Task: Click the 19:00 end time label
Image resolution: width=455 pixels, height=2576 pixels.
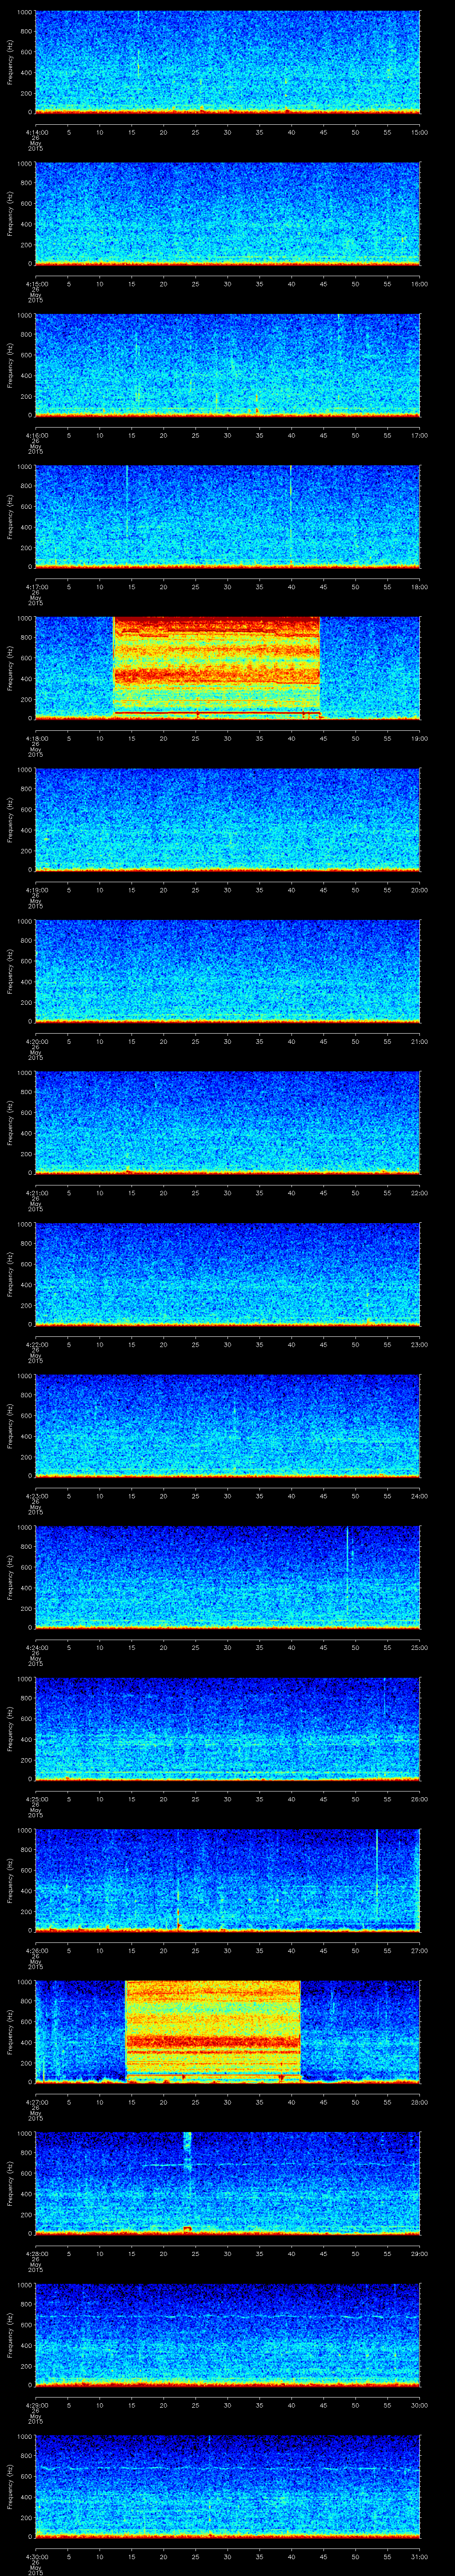Action: click(x=420, y=738)
